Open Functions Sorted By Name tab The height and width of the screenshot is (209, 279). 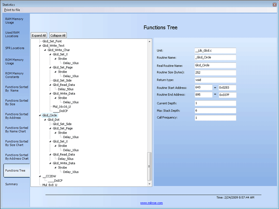[x=16, y=89]
